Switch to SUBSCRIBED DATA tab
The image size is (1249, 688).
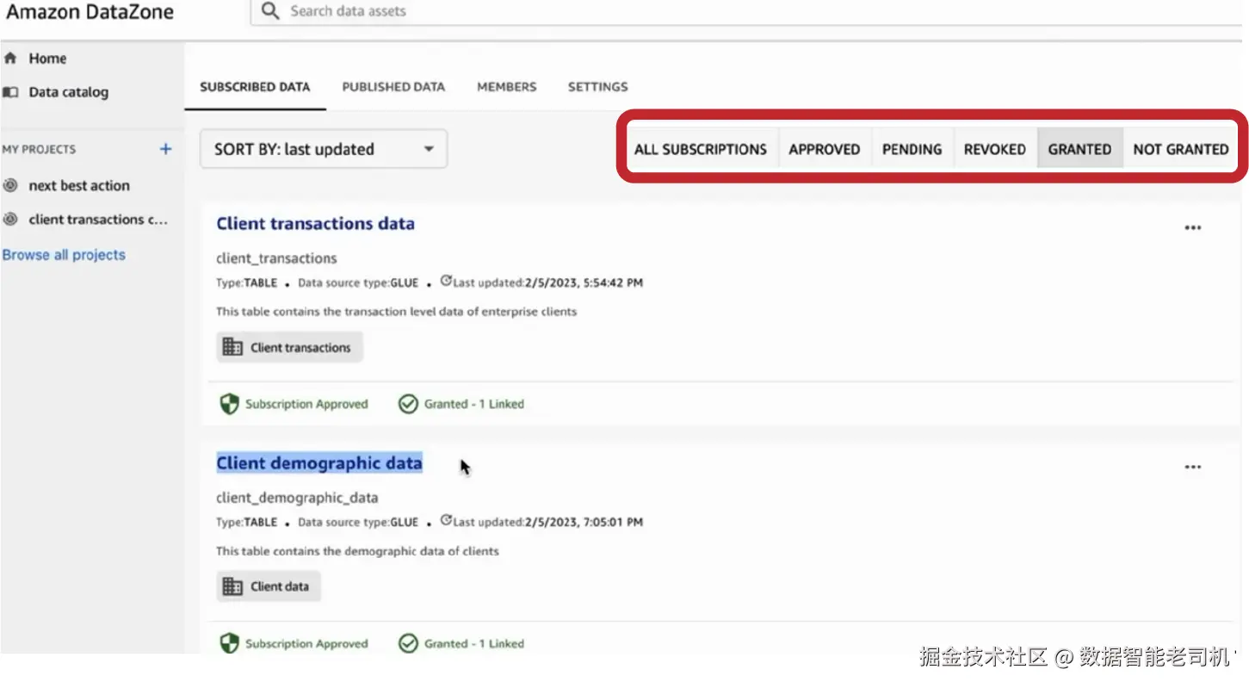coord(255,87)
